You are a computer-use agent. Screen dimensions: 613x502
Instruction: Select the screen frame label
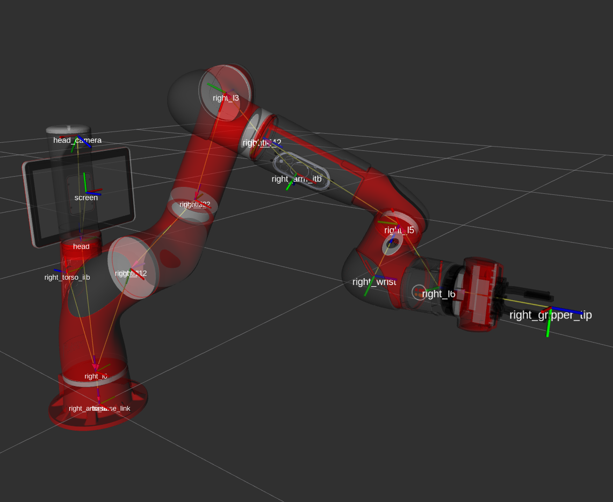[86, 198]
